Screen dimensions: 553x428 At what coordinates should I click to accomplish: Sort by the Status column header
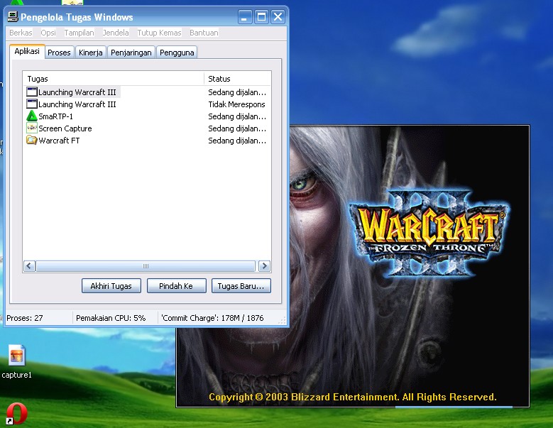[x=237, y=79]
